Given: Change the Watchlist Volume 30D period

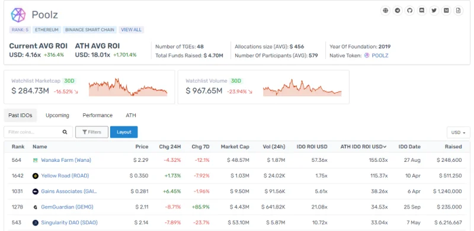Looking at the screenshot, I should 236,81.
